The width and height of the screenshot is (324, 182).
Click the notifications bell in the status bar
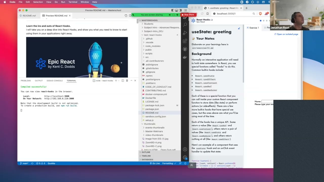(x=185, y=163)
